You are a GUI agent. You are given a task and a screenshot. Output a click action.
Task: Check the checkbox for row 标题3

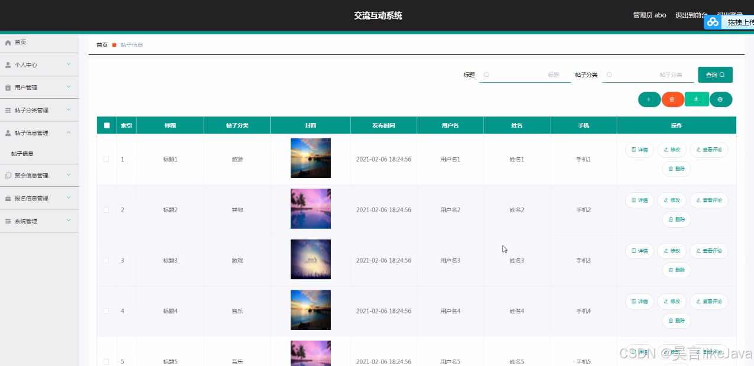[x=107, y=261]
